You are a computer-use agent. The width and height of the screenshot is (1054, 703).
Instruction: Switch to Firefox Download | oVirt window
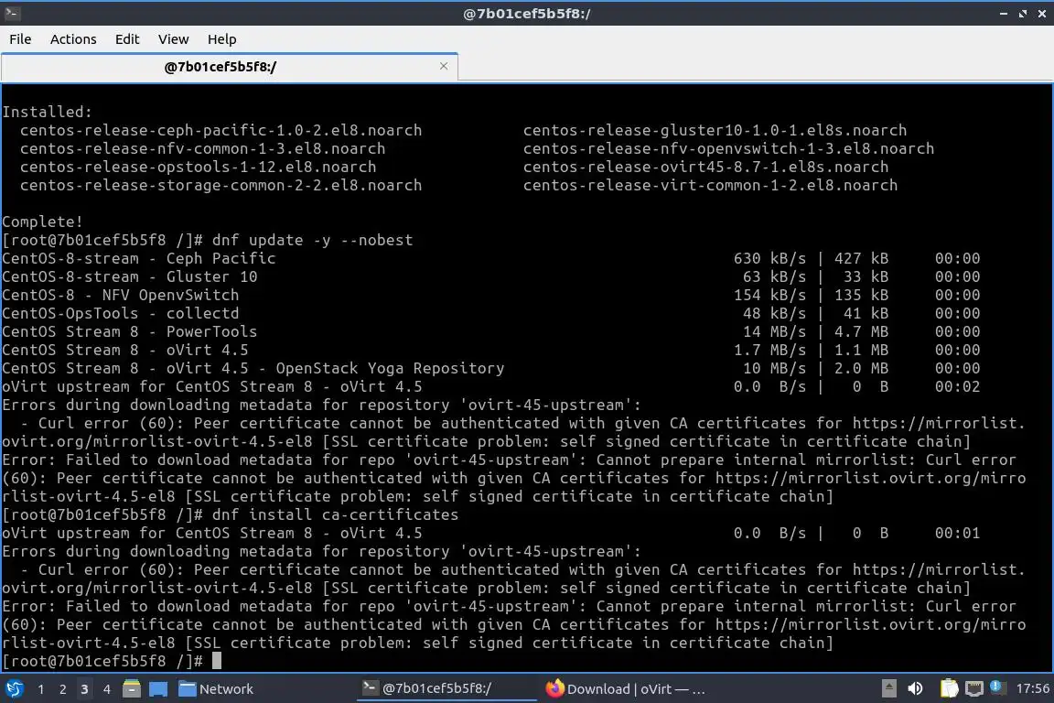pyautogui.click(x=625, y=689)
